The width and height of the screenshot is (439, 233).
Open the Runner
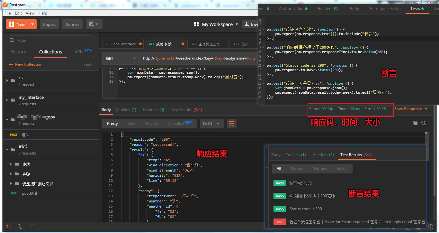tap(72, 24)
